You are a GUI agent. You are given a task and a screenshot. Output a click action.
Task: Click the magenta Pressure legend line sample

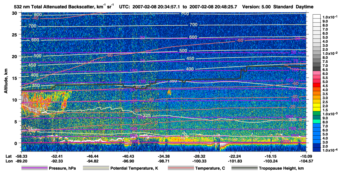(35, 168)
